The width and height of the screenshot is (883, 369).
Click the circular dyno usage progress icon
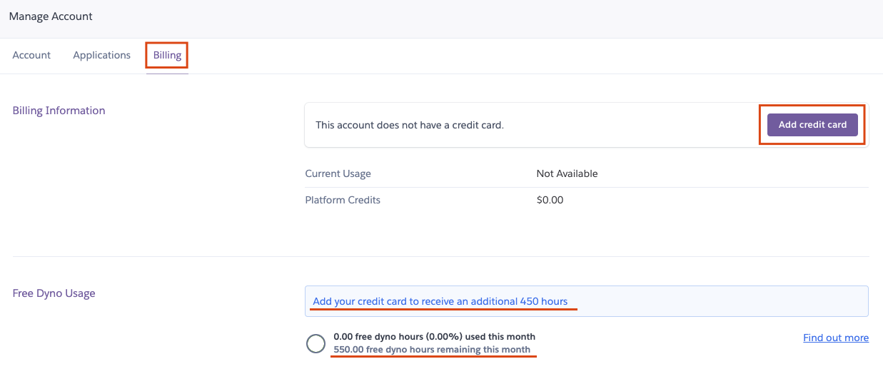[316, 344]
